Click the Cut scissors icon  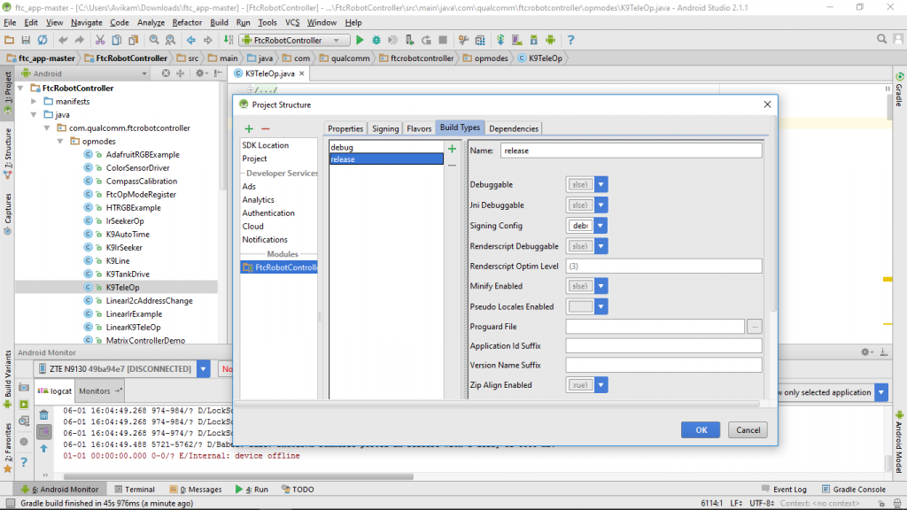99,39
